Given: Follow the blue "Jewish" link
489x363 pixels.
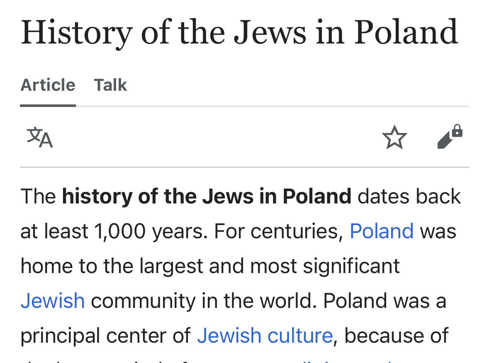Looking at the screenshot, I should coord(53,301).
